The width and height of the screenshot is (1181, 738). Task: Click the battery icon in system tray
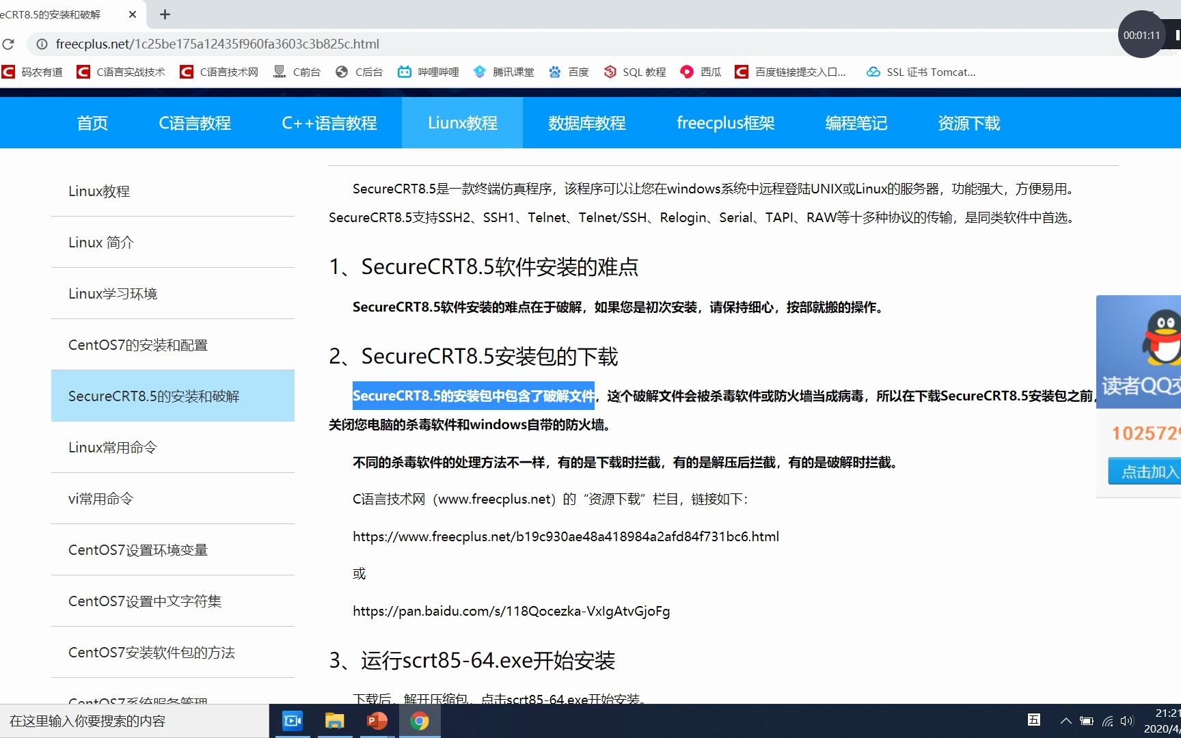click(x=1087, y=721)
